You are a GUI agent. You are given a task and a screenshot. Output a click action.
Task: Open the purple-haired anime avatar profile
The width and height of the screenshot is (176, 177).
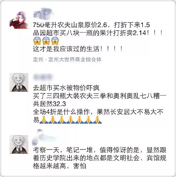click(19, 20)
